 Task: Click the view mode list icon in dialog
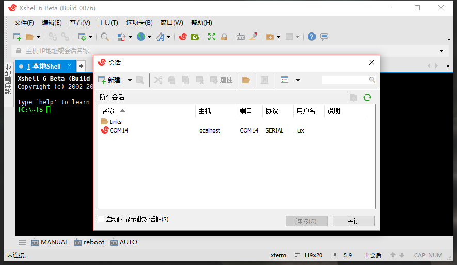[x=285, y=80]
